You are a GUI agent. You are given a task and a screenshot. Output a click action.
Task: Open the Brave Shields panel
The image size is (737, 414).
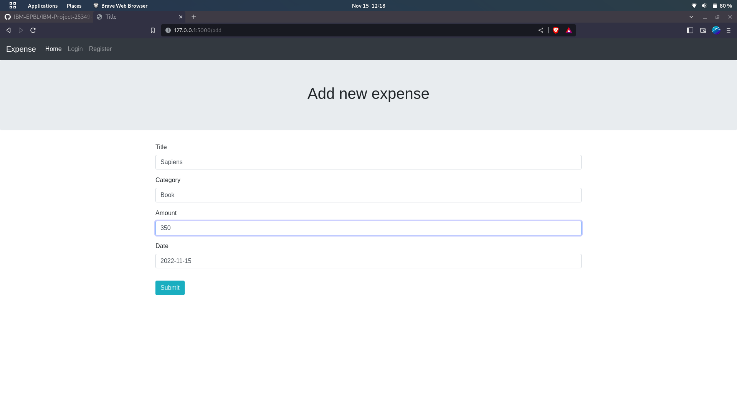tap(556, 30)
